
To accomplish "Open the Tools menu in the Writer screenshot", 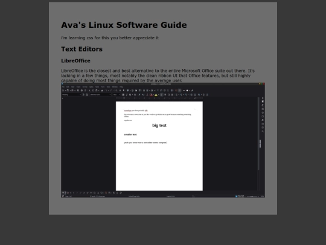I will (x=108, y=87).
